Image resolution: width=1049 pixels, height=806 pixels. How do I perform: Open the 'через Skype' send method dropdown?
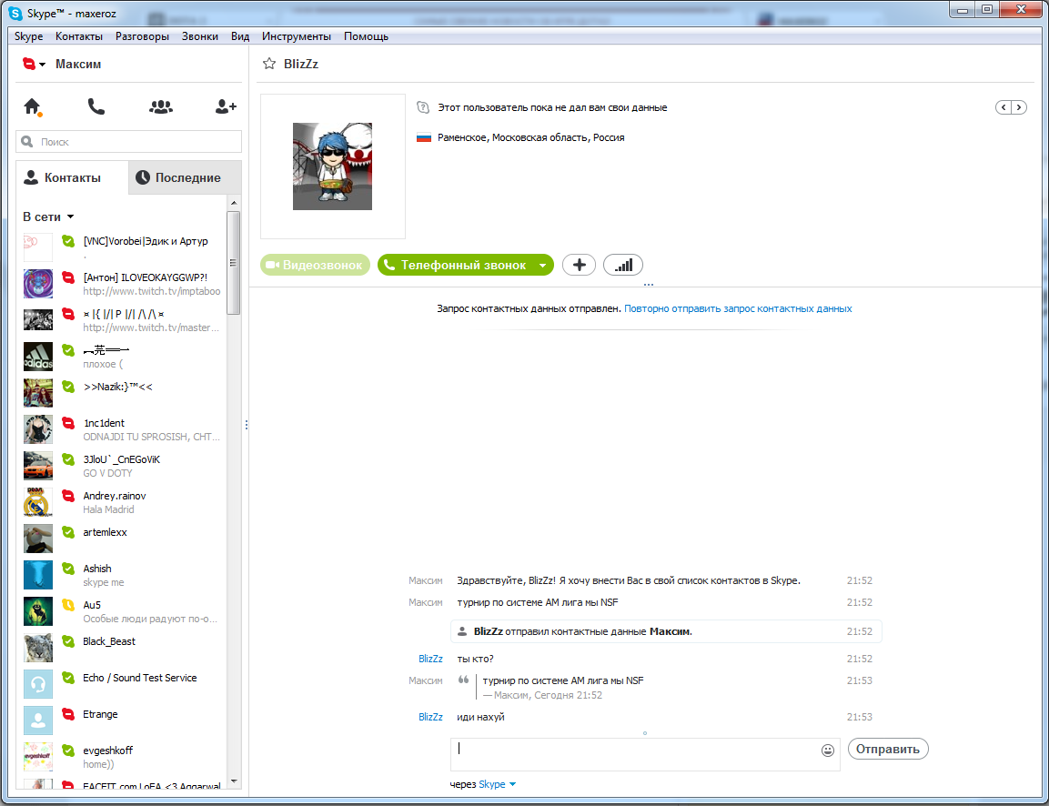pyautogui.click(x=512, y=784)
